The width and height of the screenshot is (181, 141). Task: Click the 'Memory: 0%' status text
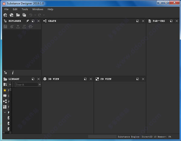(164, 137)
